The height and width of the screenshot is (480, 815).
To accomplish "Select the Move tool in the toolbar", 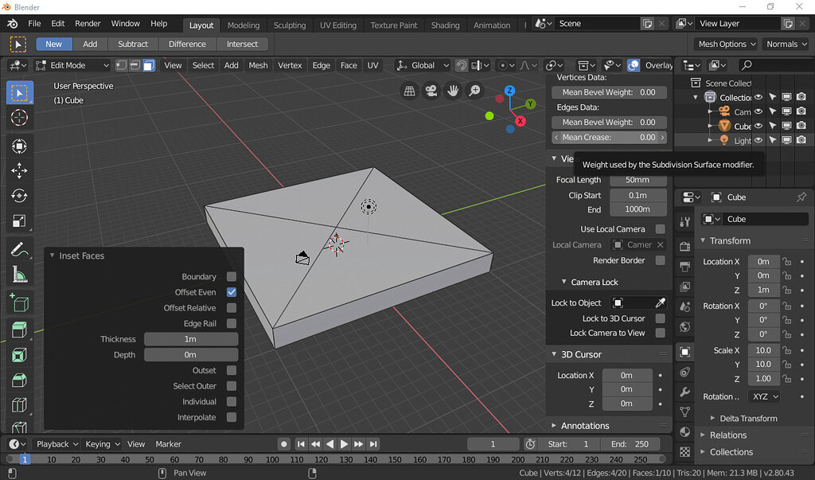I will click(20, 170).
